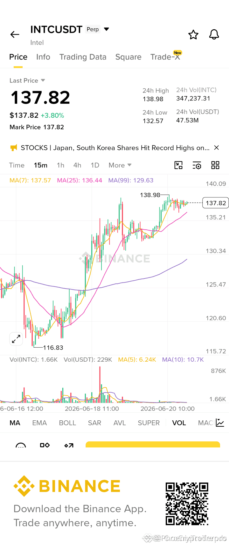Tap the 24h Vol(INTC) 347,237.31 value
Screen dimensions: 229x546
click(x=193, y=98)
